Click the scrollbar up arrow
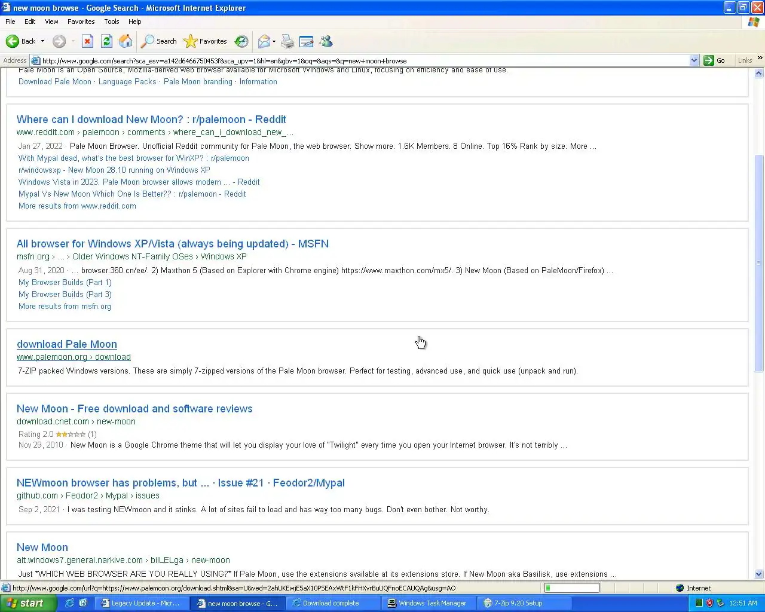Image resolution: width=765 pixels, height=612 pixels. (759, 74)
